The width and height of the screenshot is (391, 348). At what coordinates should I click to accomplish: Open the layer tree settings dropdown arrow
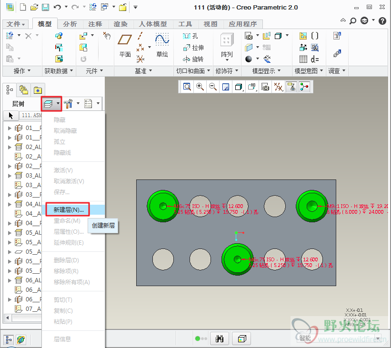(x=78, y=103)
